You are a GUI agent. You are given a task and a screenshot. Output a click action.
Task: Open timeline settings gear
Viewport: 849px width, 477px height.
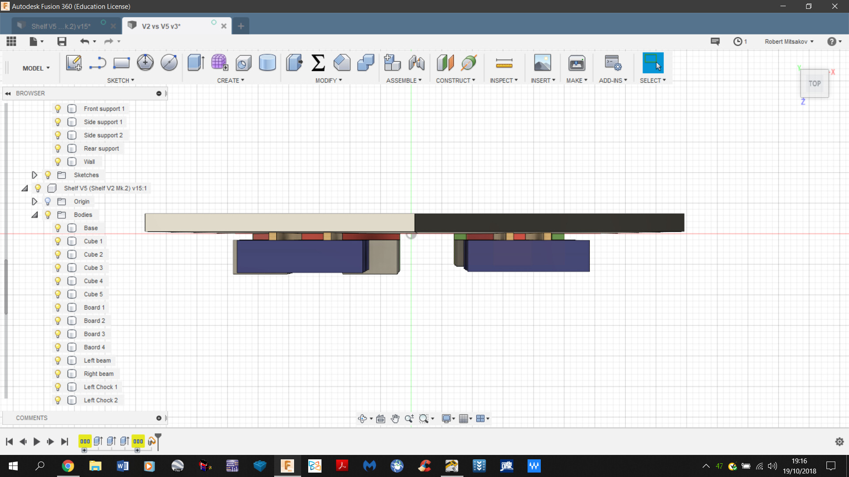(x=839, y=441)
